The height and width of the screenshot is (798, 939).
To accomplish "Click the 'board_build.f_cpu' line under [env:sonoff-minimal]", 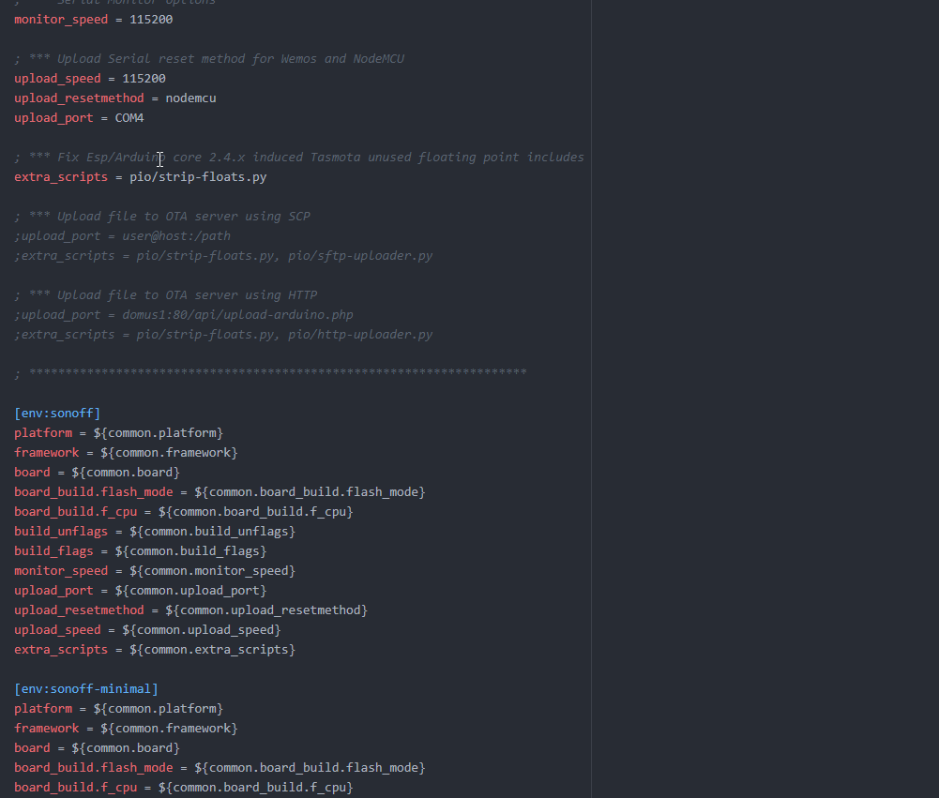I will click(184, 788).
